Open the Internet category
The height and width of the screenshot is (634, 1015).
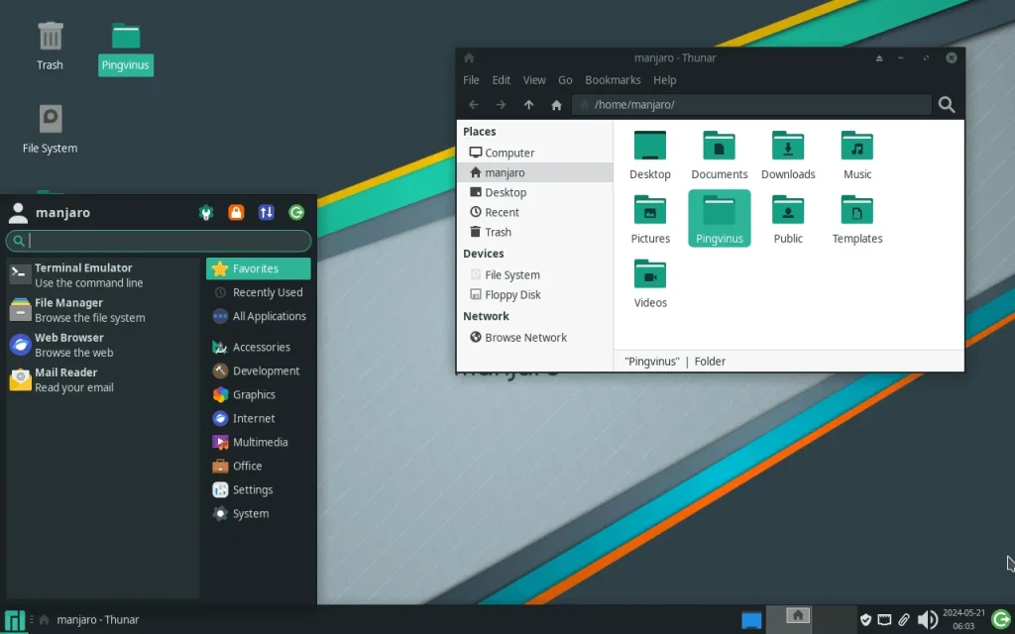click(259, 419)
